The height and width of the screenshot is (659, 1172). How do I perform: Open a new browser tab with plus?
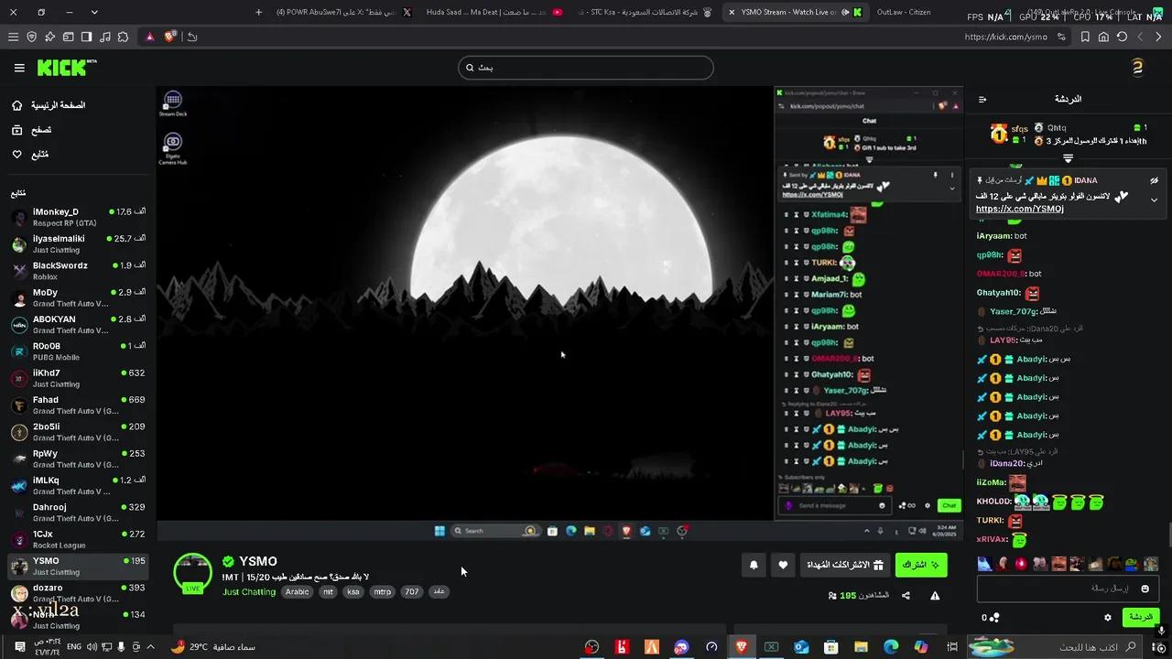(258, 12)
